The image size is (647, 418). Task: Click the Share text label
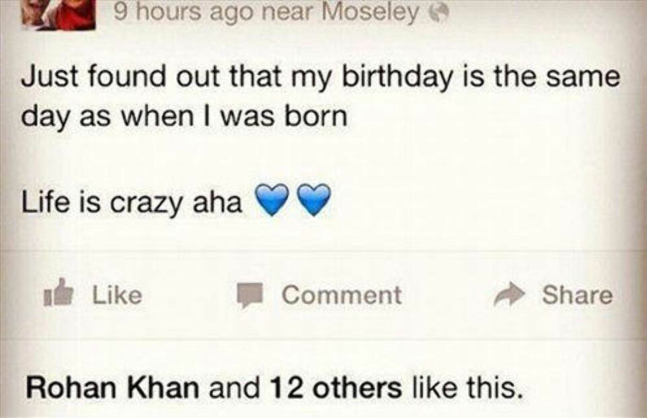(x=578, y=295)
